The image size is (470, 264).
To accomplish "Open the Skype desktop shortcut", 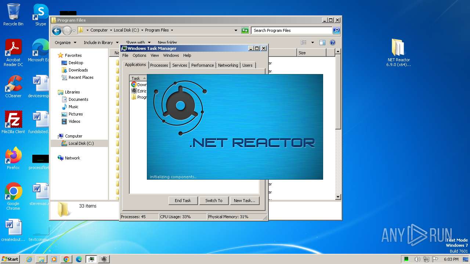I will click(x=40, y=15).
